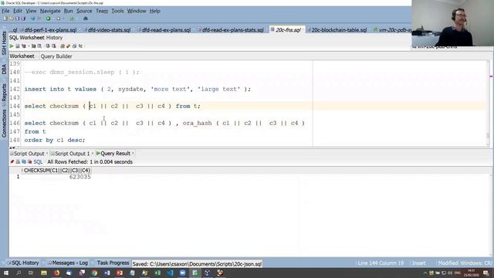Open the File menu
This screenshot has height=278, width=494.
click(5, 11)
